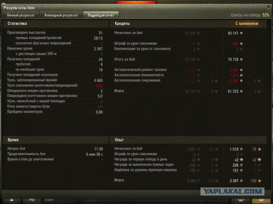
Task: Click the Очки захвата/защиты базы label
Action: click(x=29, y=106)
